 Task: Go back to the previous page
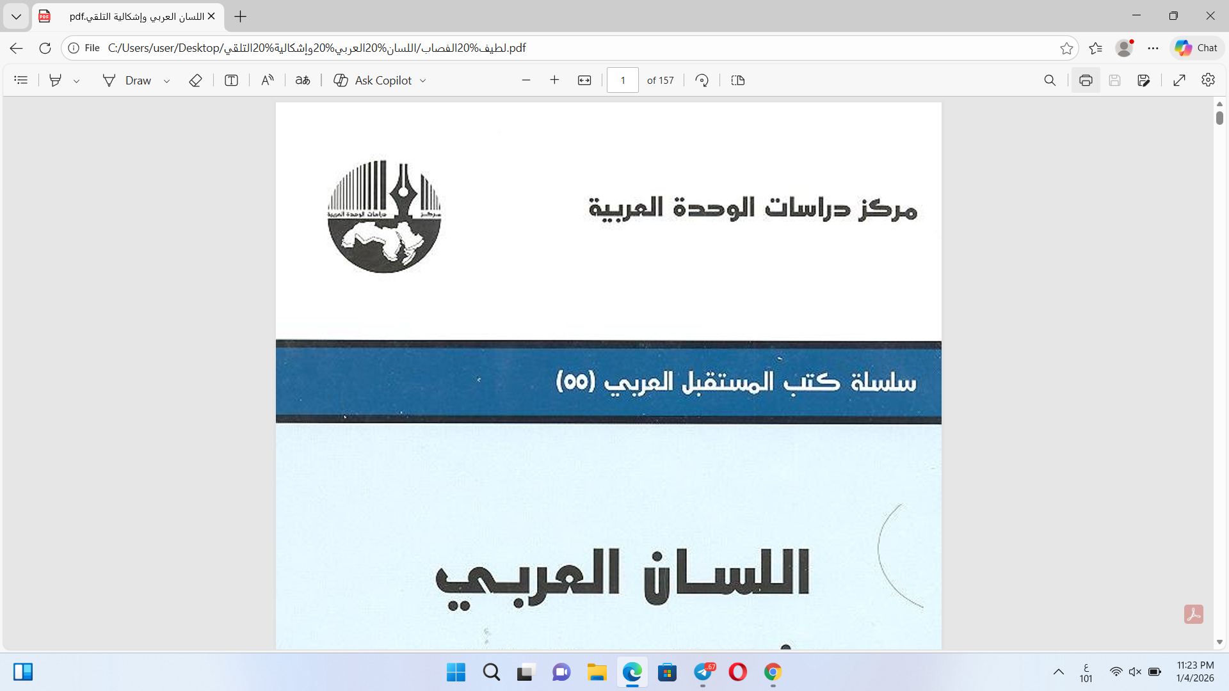point(17,48)
